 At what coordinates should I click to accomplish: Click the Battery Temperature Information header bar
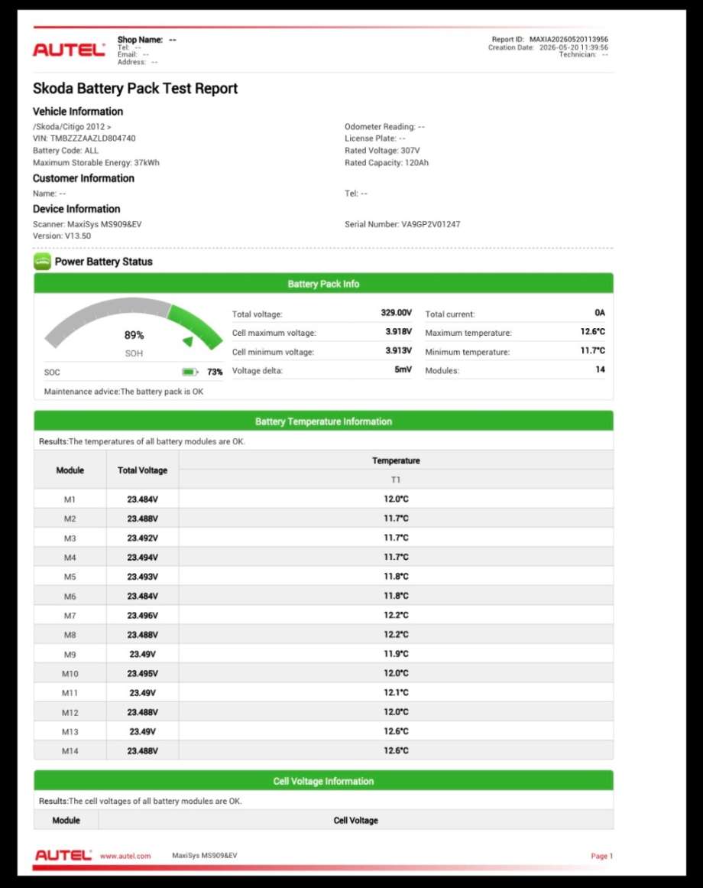coord(323,421)
